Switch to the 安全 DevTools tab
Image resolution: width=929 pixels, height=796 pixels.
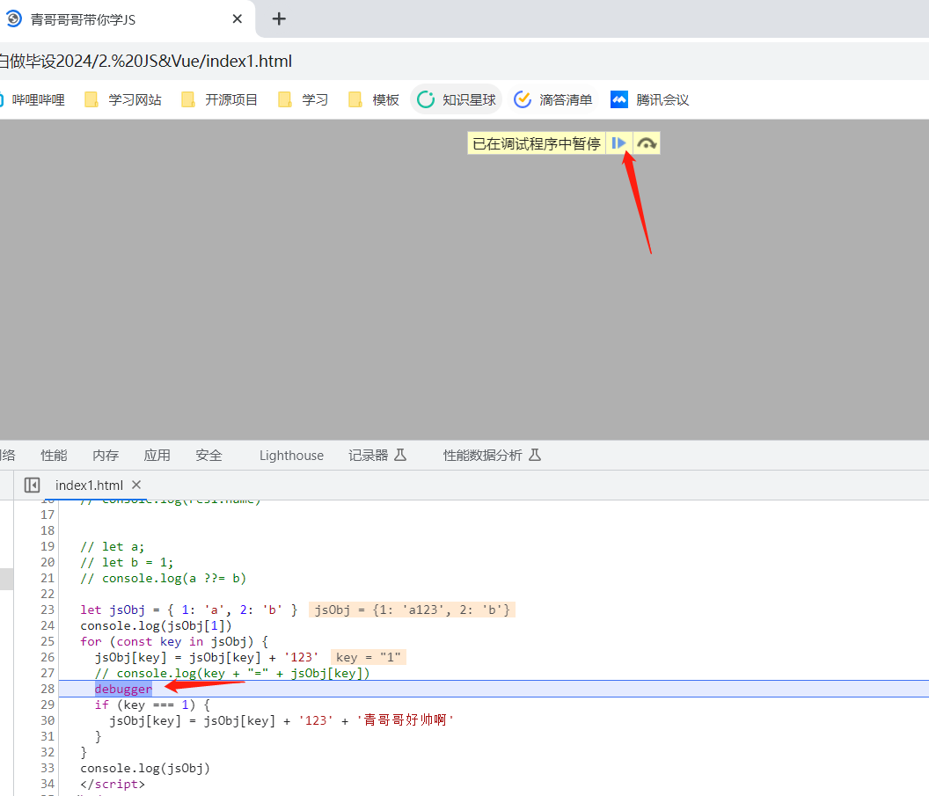208,455
